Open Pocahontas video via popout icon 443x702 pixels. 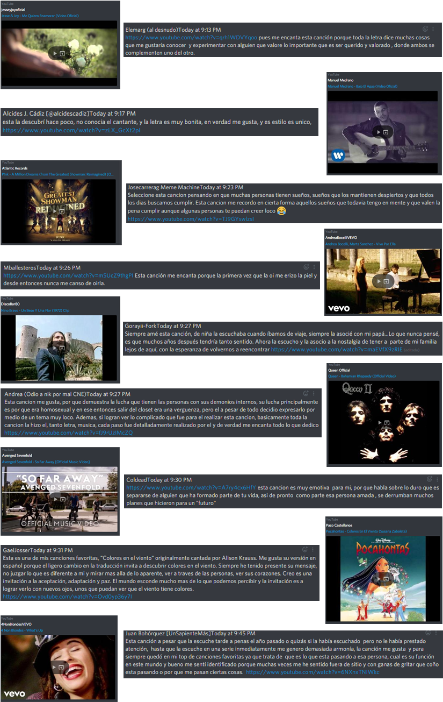click(x=385, y=579)
